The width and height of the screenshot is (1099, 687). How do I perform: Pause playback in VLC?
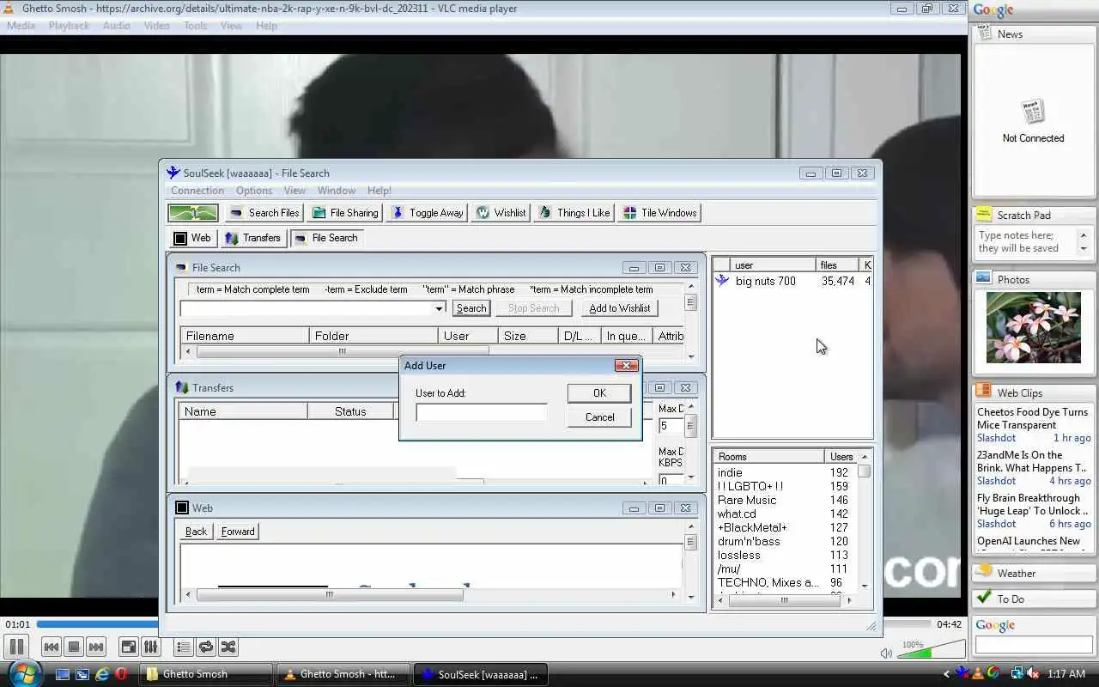coord(16,647)
